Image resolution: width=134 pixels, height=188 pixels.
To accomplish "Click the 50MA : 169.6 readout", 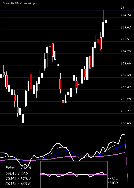I will click(x=18, y=184).
